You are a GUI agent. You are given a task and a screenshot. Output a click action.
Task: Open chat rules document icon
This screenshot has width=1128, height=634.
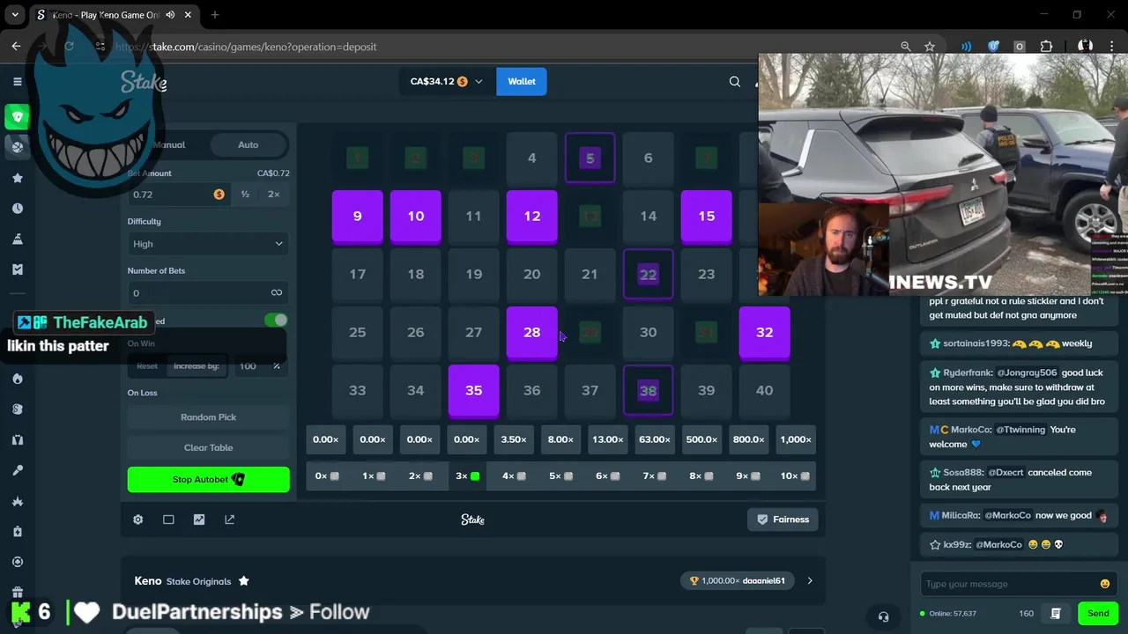coord(1056,613)
